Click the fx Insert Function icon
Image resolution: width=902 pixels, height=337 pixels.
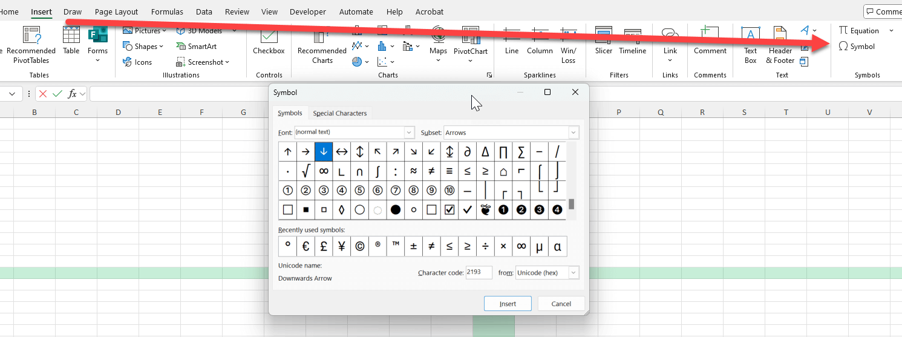(x=72, y=94)
